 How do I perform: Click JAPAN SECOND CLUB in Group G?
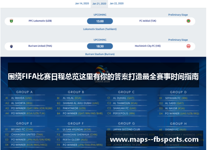point(127,129)
